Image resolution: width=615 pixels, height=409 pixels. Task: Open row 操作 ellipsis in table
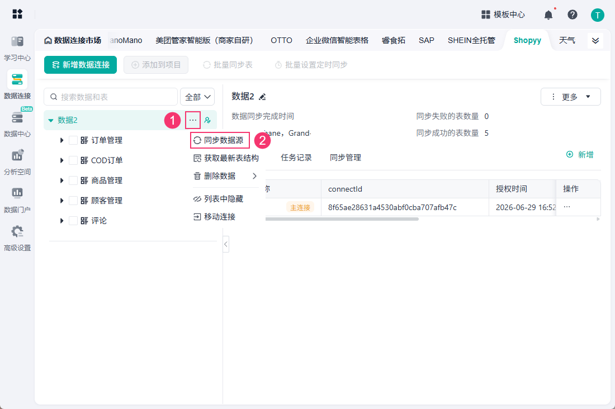tap(567, 207)
